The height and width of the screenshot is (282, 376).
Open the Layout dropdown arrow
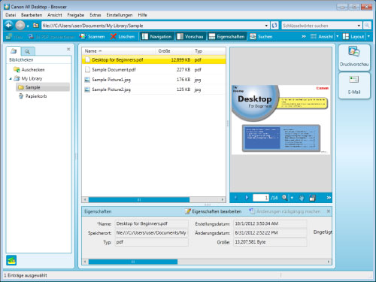[x=368, y=37]
